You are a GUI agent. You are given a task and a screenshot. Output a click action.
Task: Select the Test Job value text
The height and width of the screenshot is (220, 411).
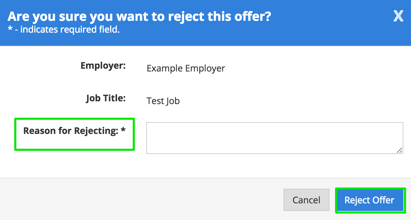coord(163,101)
